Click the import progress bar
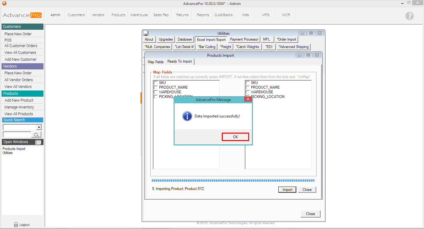This screenshot has width=424, height=229. (x=233, y=181)
